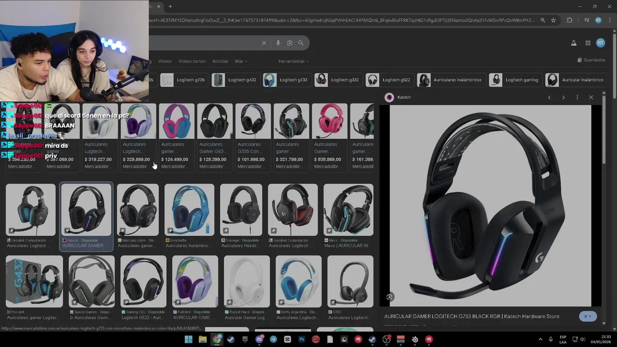Screen dimensions: 617x347
Task: Open the $ 125.399,00 Gamer G43 product
Action: pos(215,137)
